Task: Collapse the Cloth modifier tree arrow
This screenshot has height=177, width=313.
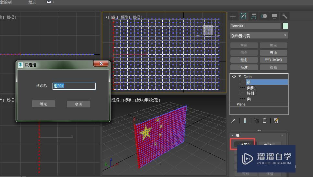Action: point(240,77)
